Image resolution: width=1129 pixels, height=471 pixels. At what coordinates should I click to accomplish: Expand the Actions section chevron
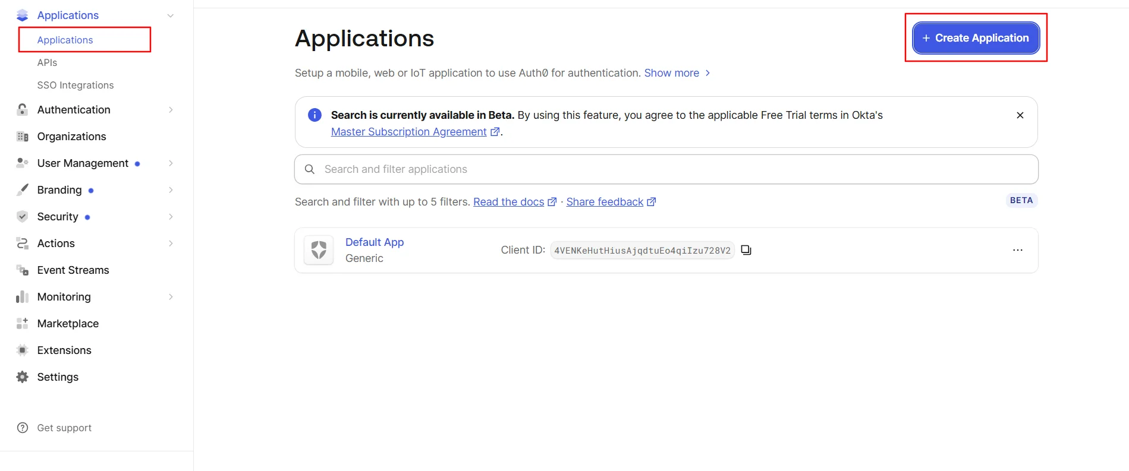(171, 244)
